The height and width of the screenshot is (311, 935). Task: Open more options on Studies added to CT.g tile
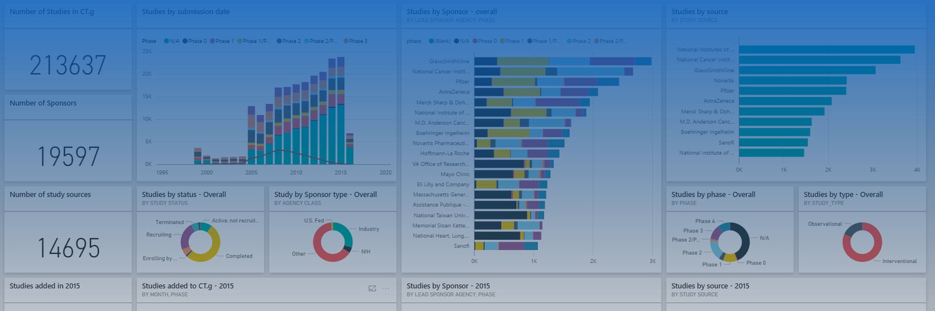386,288
